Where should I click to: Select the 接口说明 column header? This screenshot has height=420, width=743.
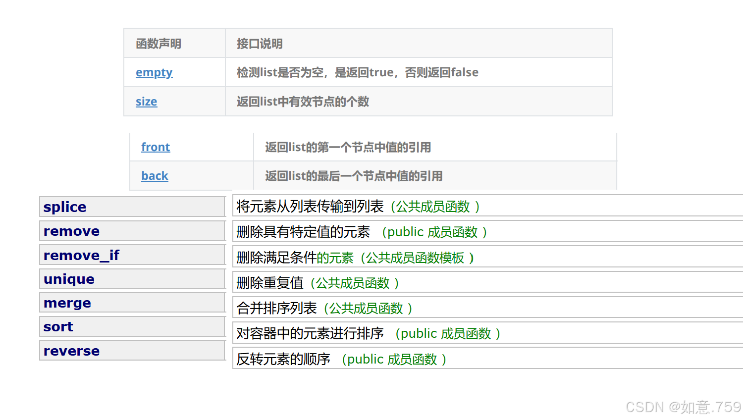[x=260, y=44]
